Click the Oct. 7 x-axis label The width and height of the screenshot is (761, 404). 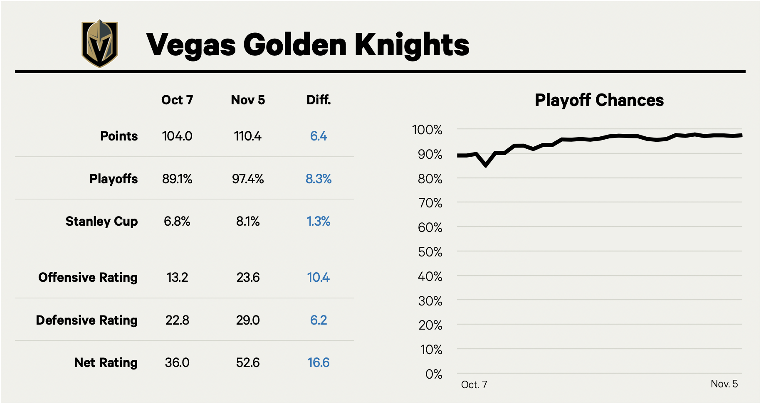(x=474, y=384)
